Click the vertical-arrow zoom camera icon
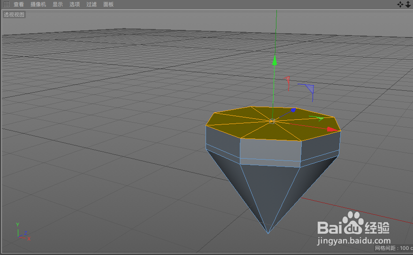The width and height of the screenshot is (413, 255). (x=408, y=4)
